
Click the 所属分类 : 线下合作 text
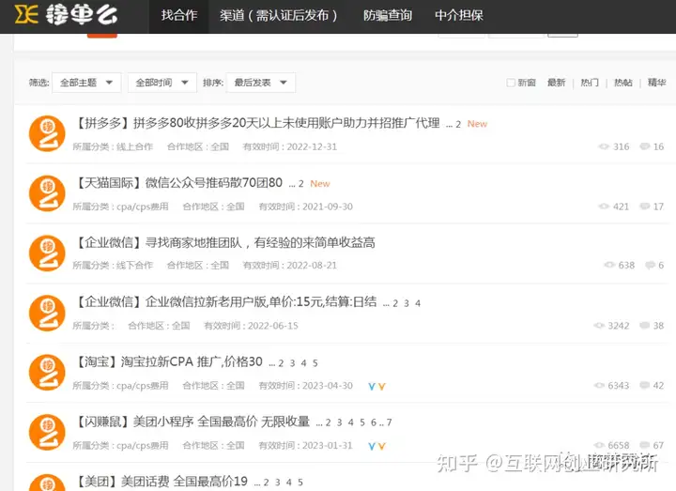coord(113,265)
